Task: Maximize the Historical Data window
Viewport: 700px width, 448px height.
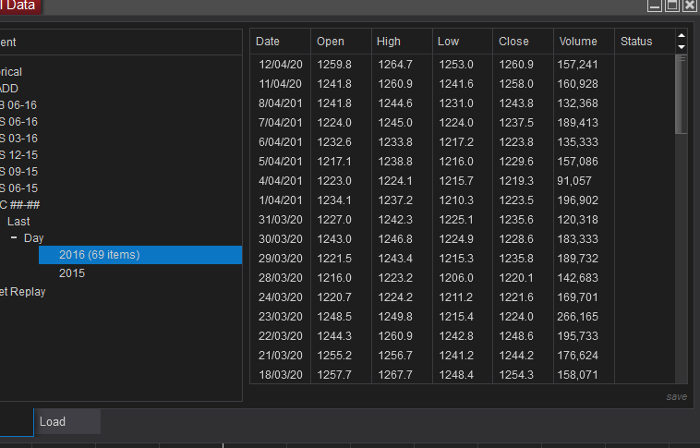Action: pos(672,6)
